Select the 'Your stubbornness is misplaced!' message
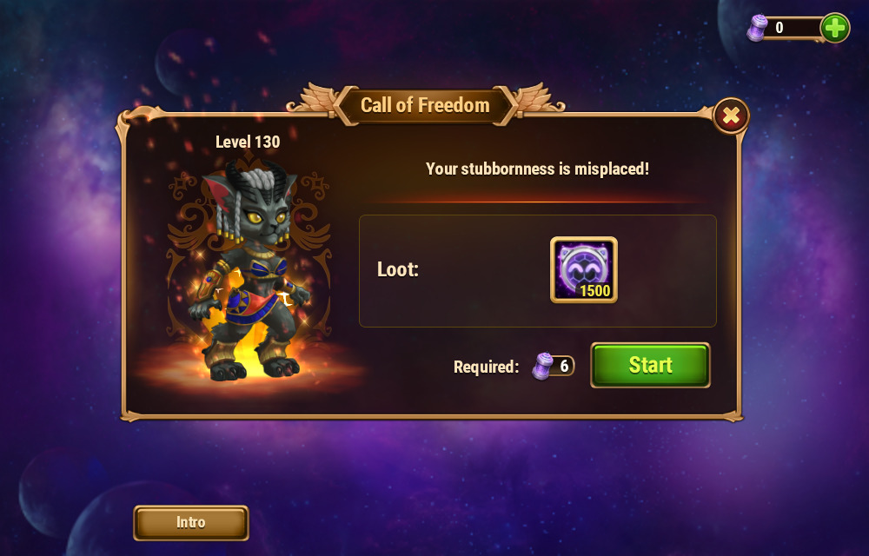This screenshot has width=869, height=556. pyautogui.click(x=537, y=169)
